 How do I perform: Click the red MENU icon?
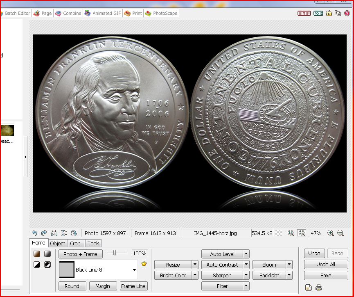click(x=304, y=13)
